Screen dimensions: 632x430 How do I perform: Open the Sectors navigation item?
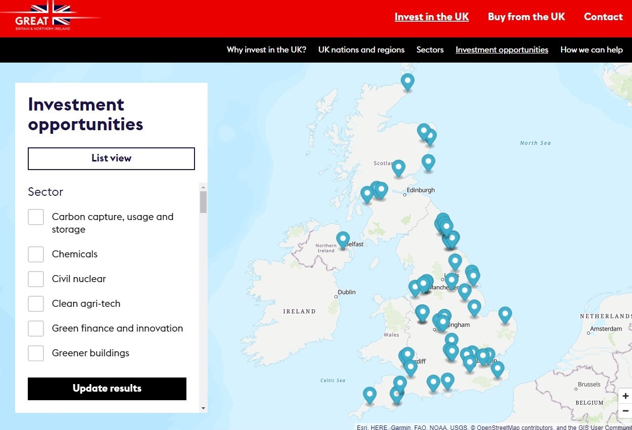coord(430,50)
